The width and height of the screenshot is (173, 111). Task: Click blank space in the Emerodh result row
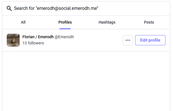[x=98, y=40]
